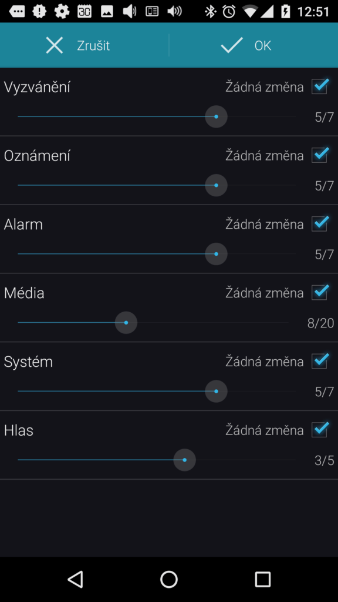Uncheck Žádná změna for Oznámení
The height and width of the screenshot is (602, 338).
click(x=320, y=155)
